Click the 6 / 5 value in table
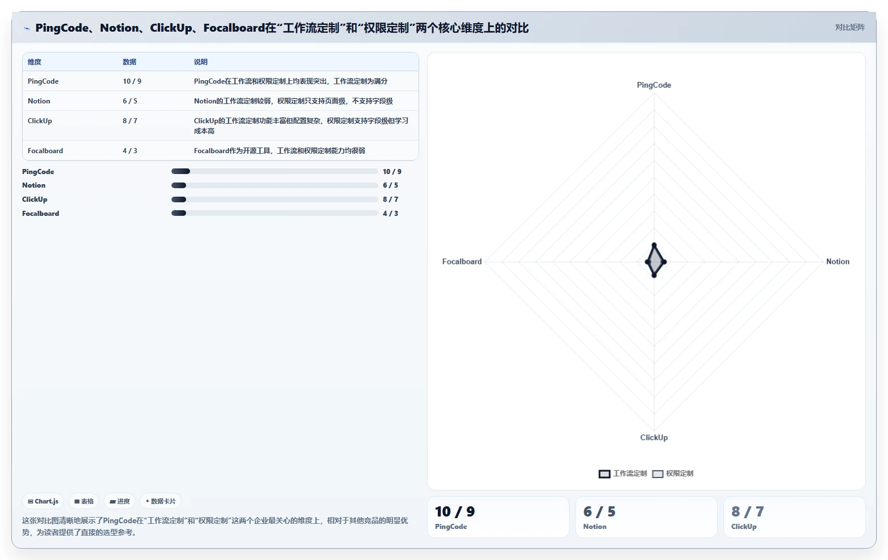Viewport: 888px width, 560px height. pos(130,101)
